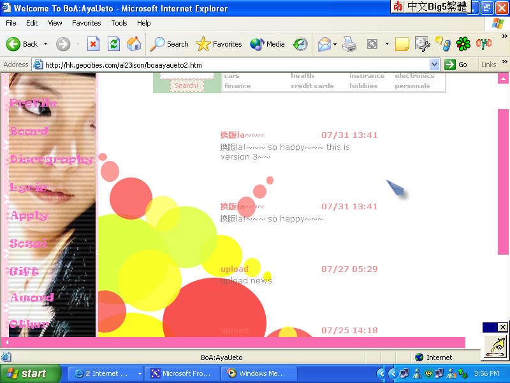Click the Start button
This screenshot has height=383, width=510.
click(x=30, y=373)
